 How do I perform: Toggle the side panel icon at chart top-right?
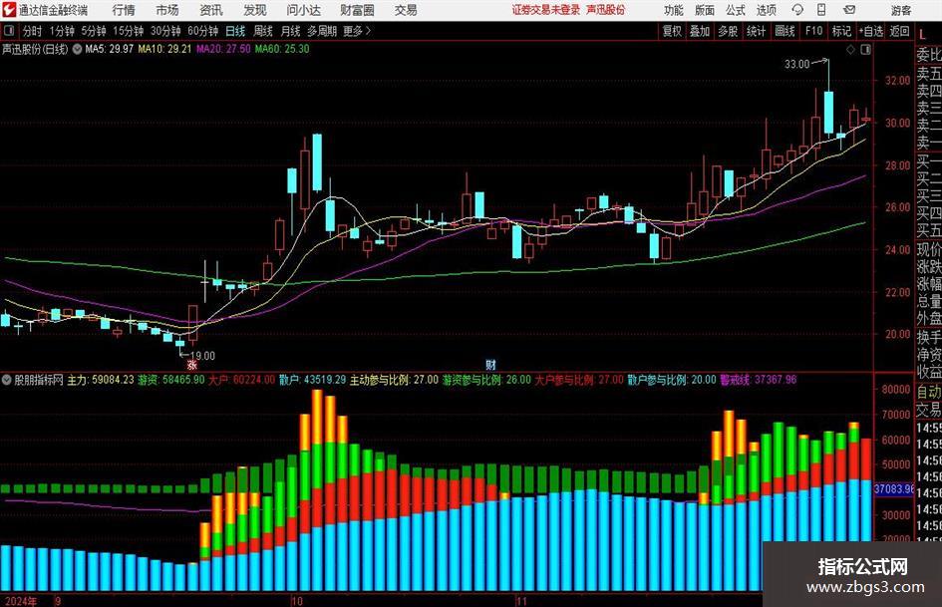point(865,50)
